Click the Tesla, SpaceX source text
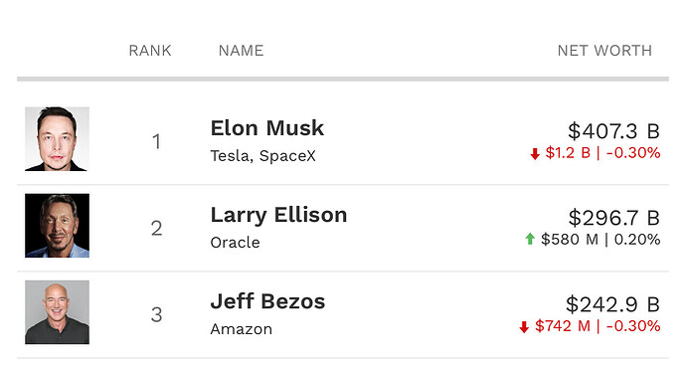 [262, 156]
